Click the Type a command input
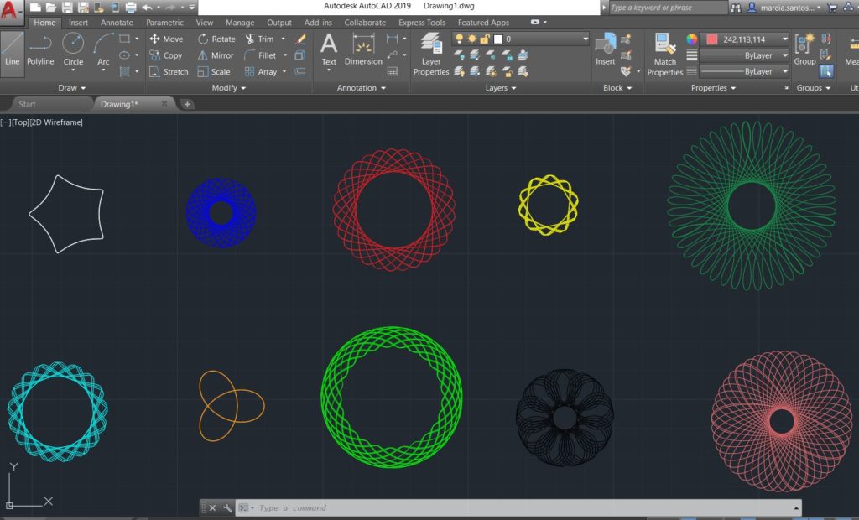 (x=520, y=508)
